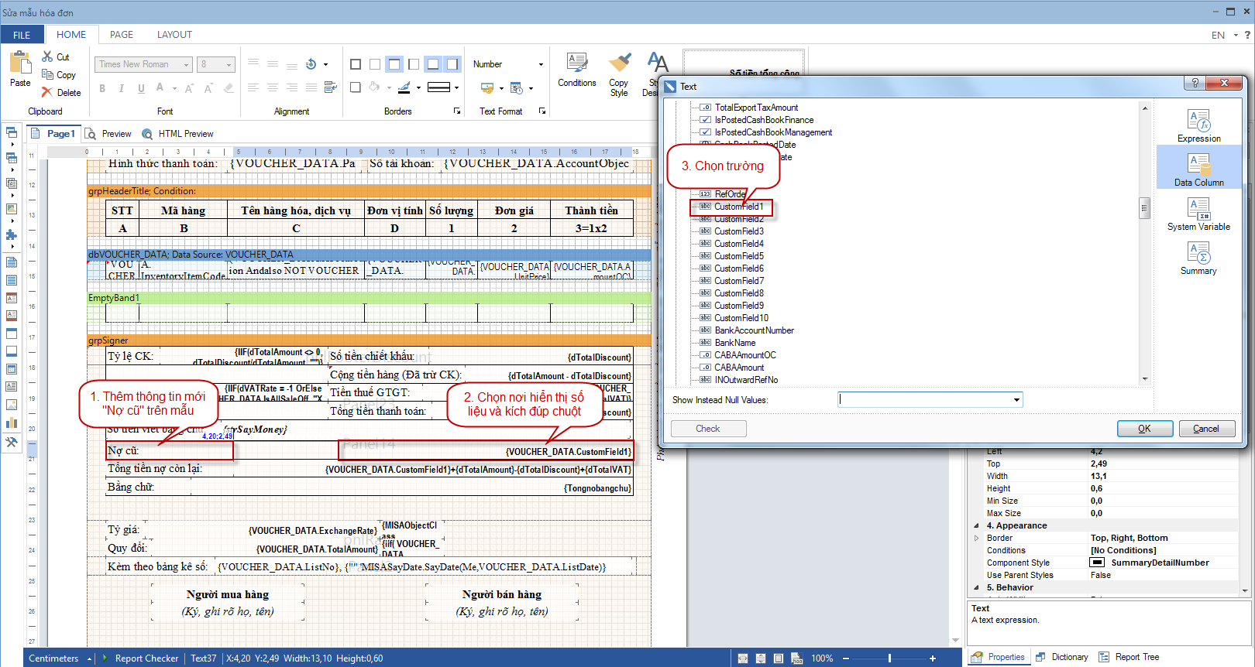Image resolution: width=1255 pixels, height=667 pixels.
Task: Open the Conditions icon in ribbon
Action: point(577,63)
